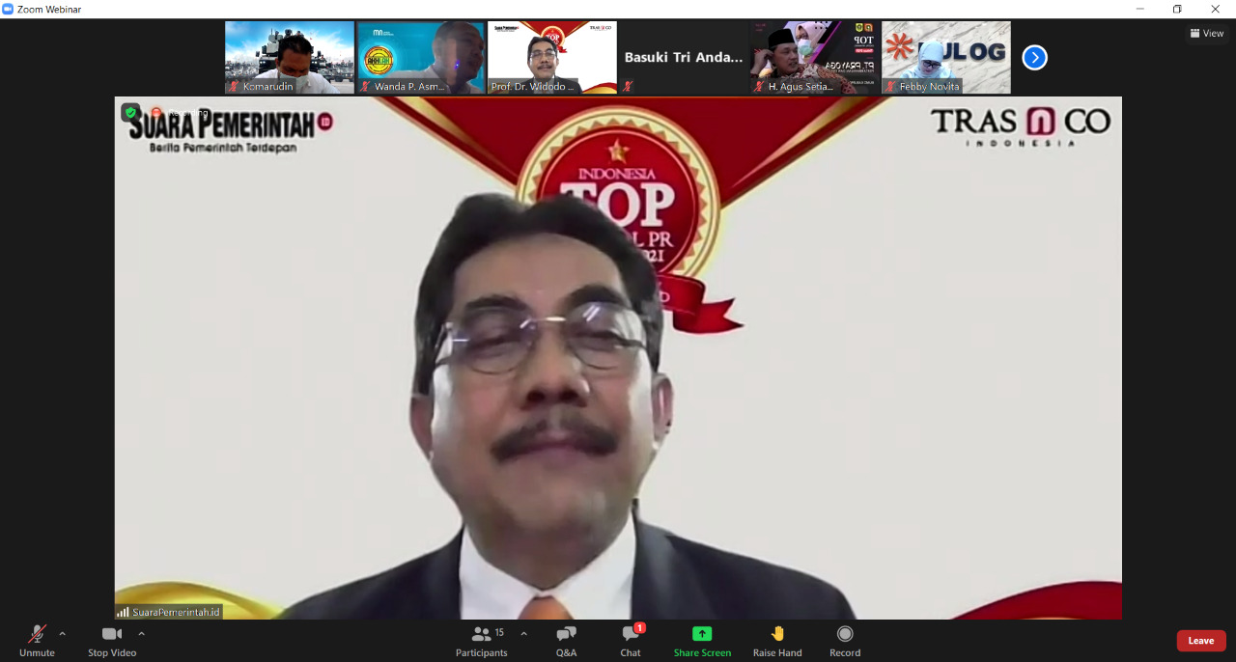Click the green encryption shield badge

130,112
